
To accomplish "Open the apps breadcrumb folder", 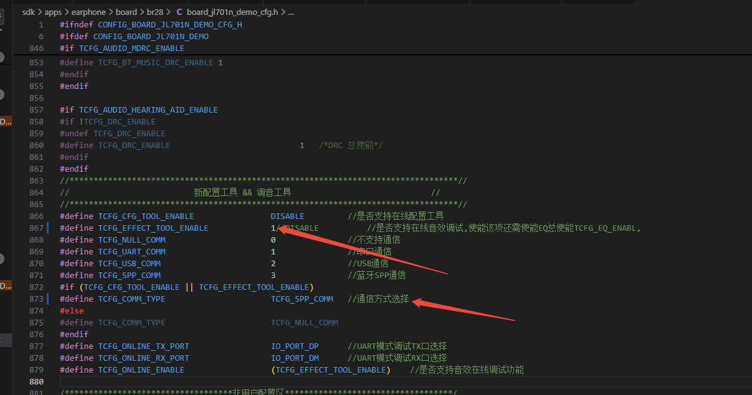I will 53,12.
